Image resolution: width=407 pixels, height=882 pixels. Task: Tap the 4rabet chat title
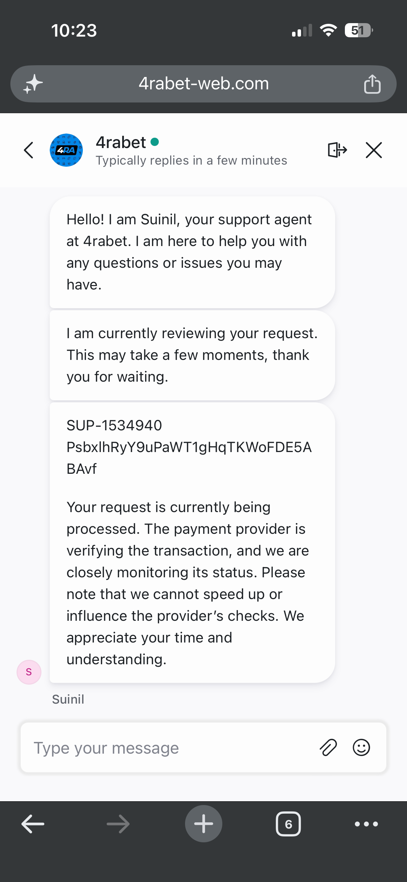click(121, 142)
